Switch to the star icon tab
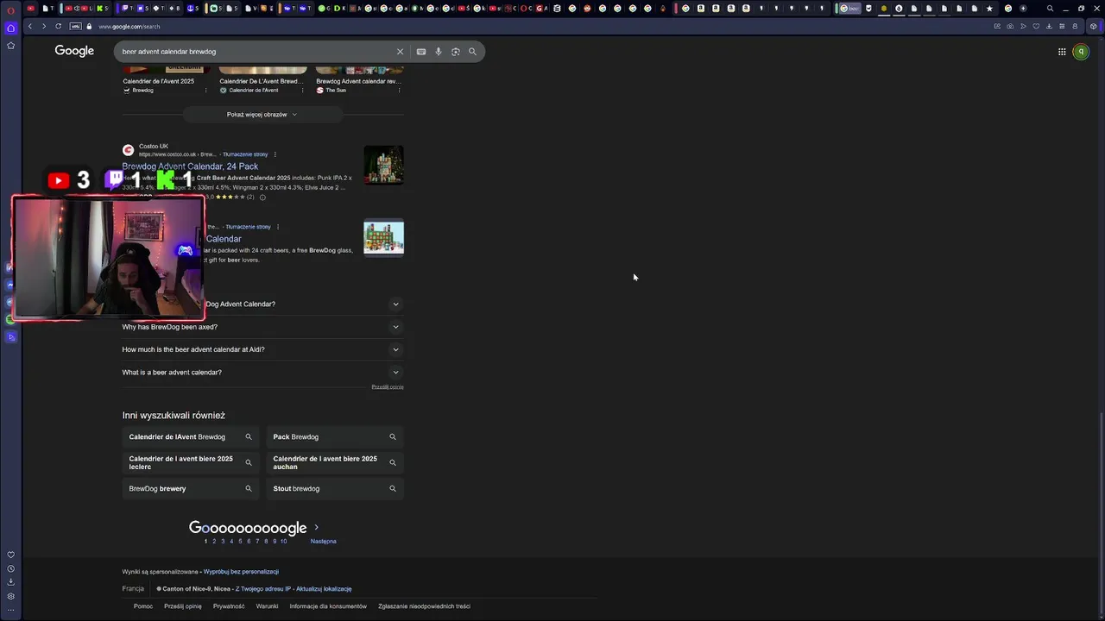The height and width of the screenshot is (621, 1105). tap(990, 9)
